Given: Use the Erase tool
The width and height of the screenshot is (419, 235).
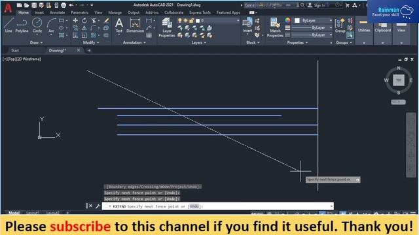Looking at the screenshot, I should coord(106,20).
